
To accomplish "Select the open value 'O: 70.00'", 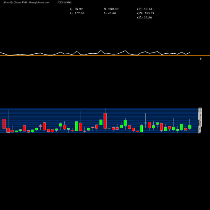I will (76, 9).
